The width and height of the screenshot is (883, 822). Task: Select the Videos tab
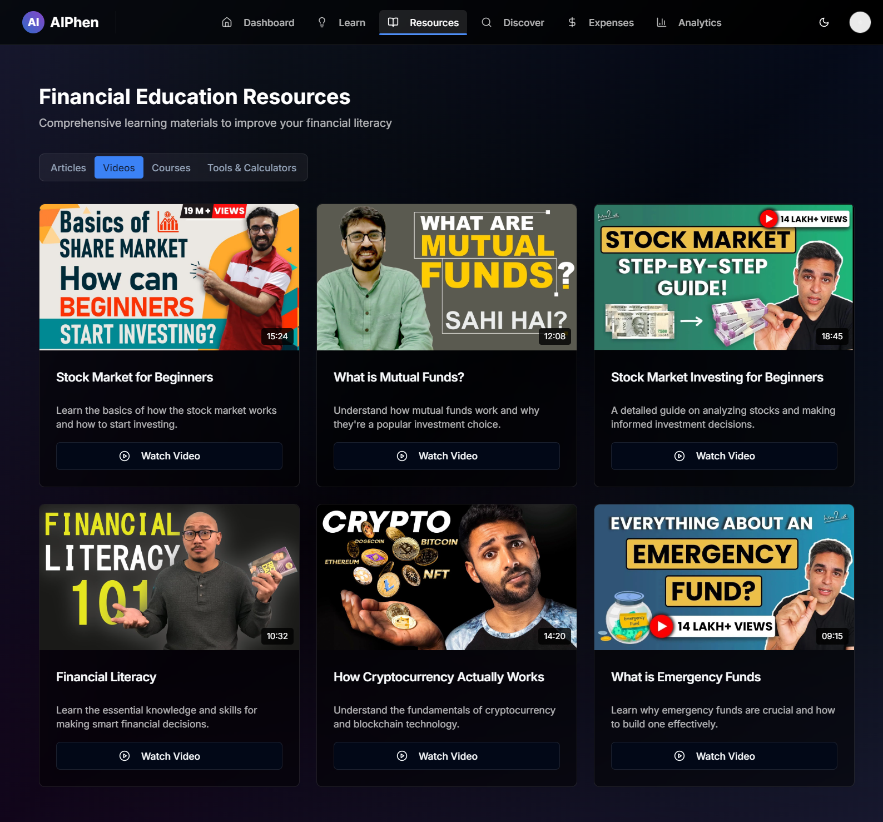coord(119,167)
